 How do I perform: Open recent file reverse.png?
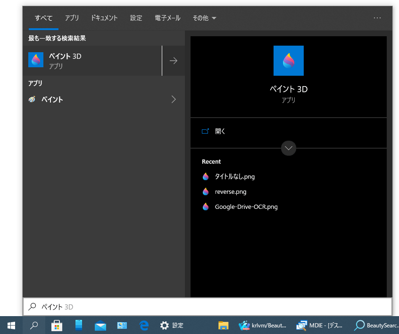[231, 191]
